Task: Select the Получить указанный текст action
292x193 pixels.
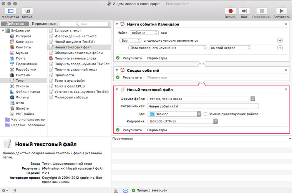Action: pos(76,69)
